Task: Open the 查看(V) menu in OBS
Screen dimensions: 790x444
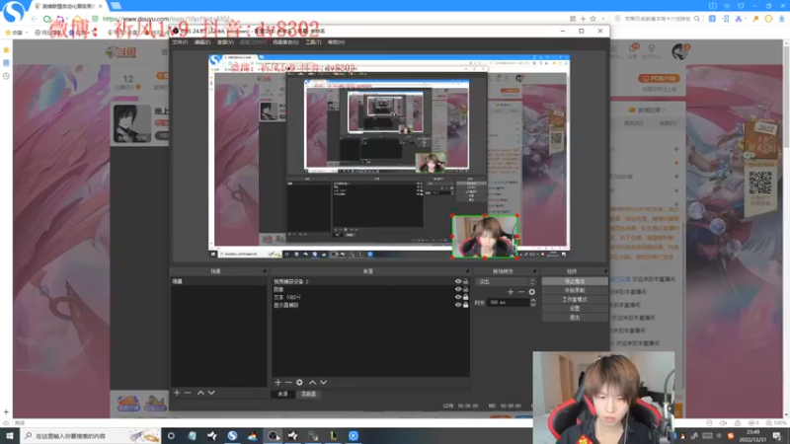Action: click(225, 42)
